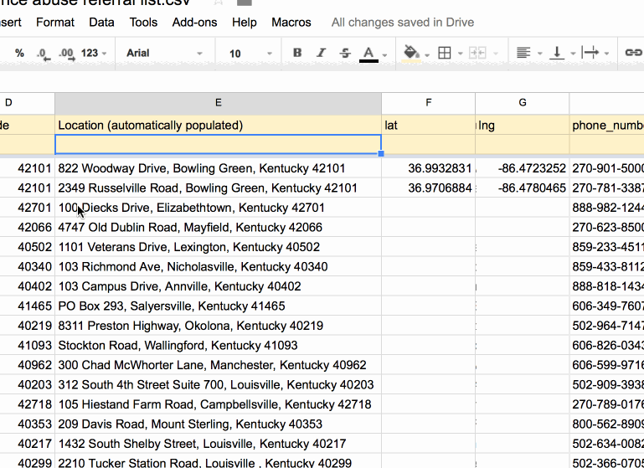Select longitude cell -86.4723252
Image resolution: width=644 pixels, height=468 pixels.
(523, 168)
